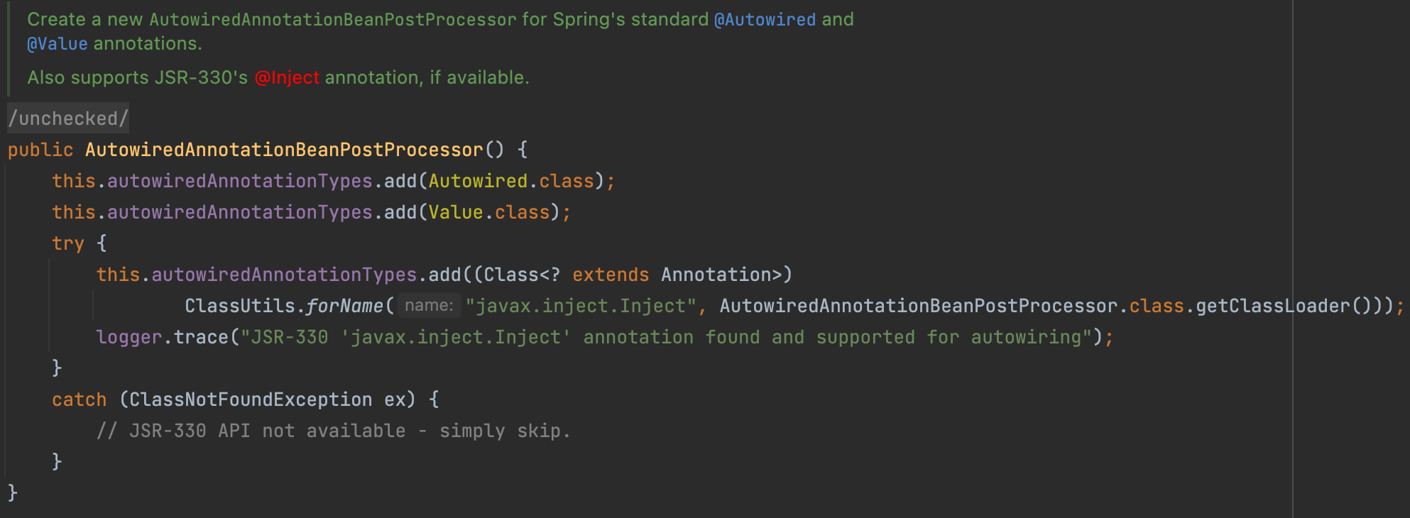Click the "javax.inject.Inject" string argument
This screenshot has width=1410, height=518.
581,306
